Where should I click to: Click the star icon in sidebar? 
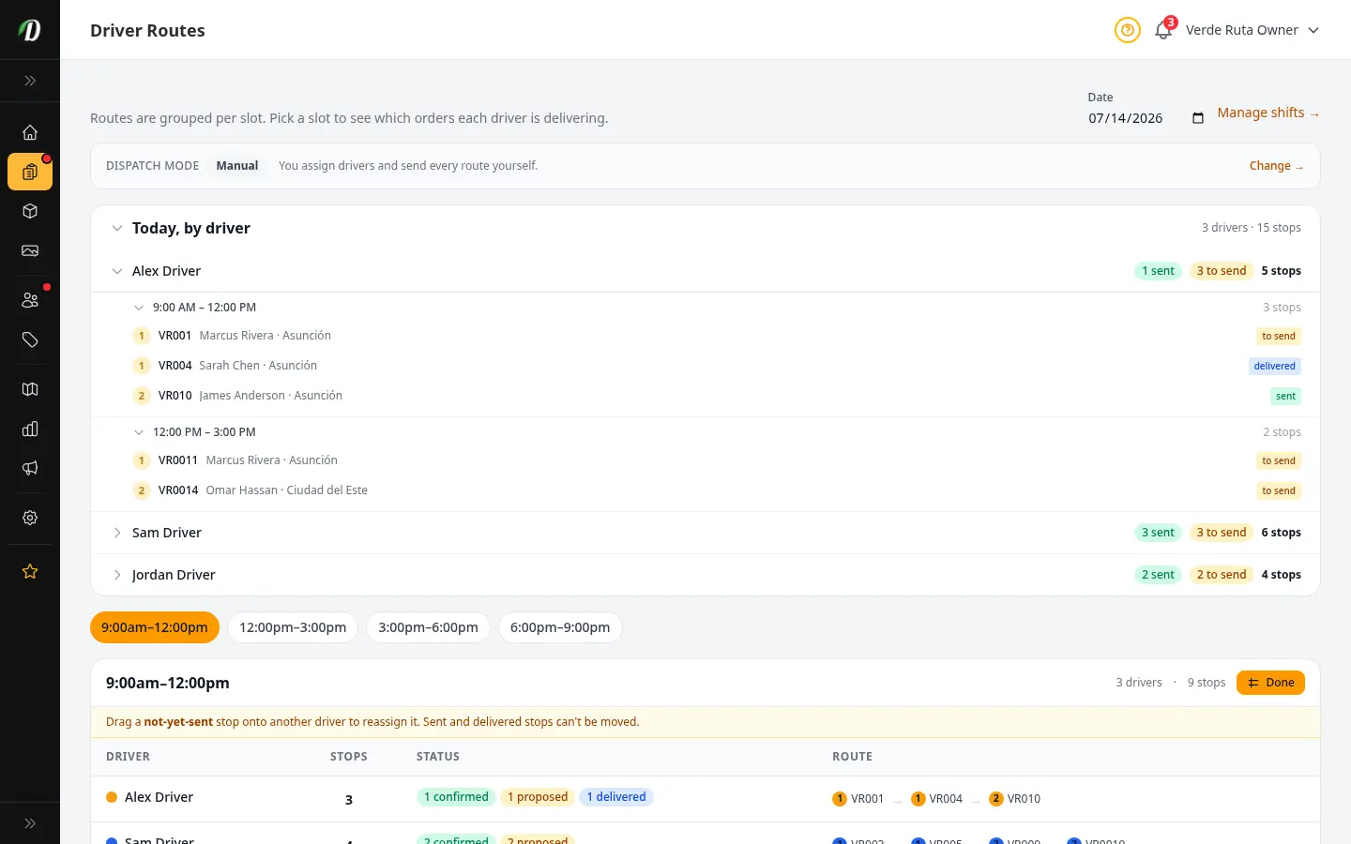(x=30, y=571)
